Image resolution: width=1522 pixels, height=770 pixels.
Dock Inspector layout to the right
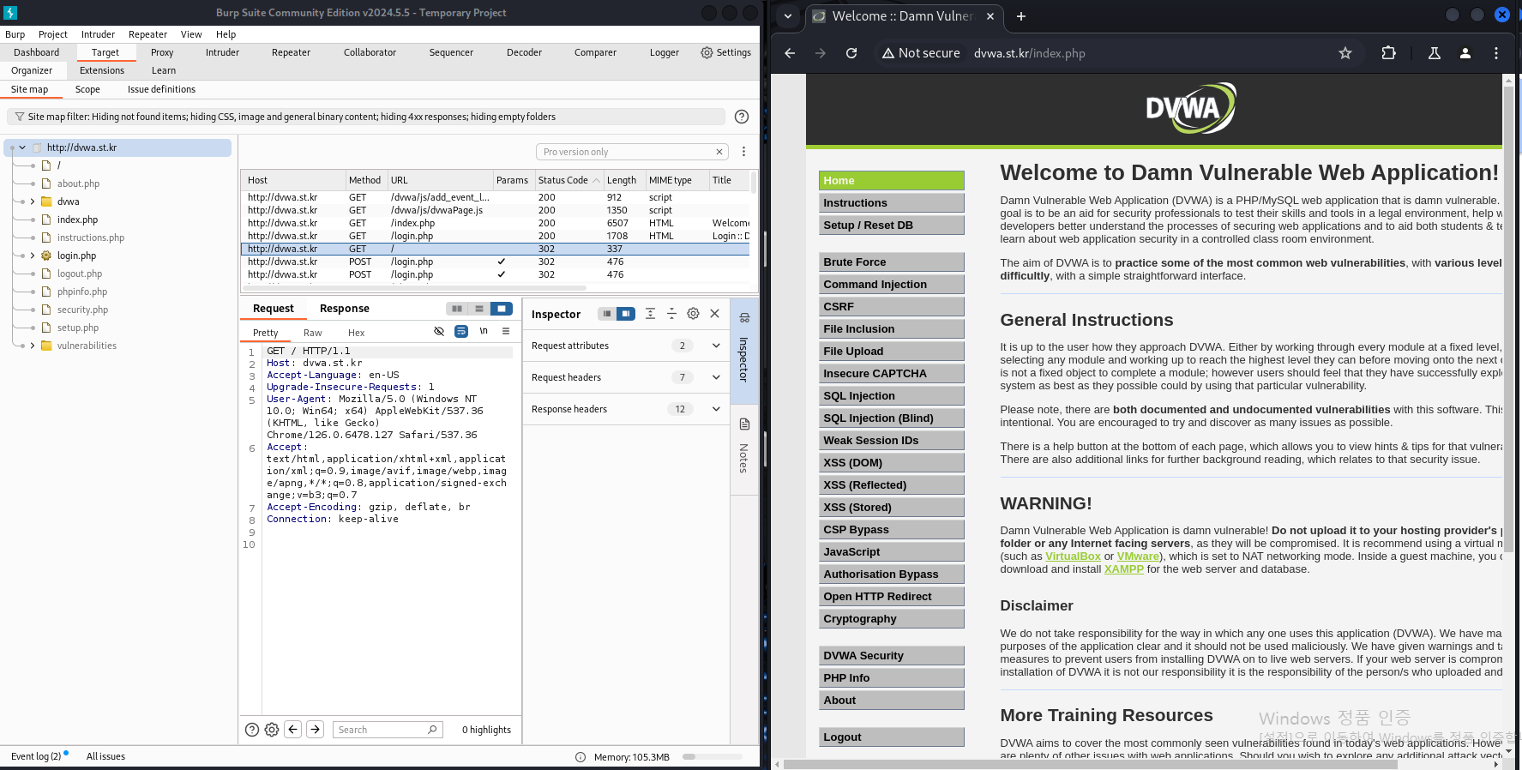tap(626, 314)
